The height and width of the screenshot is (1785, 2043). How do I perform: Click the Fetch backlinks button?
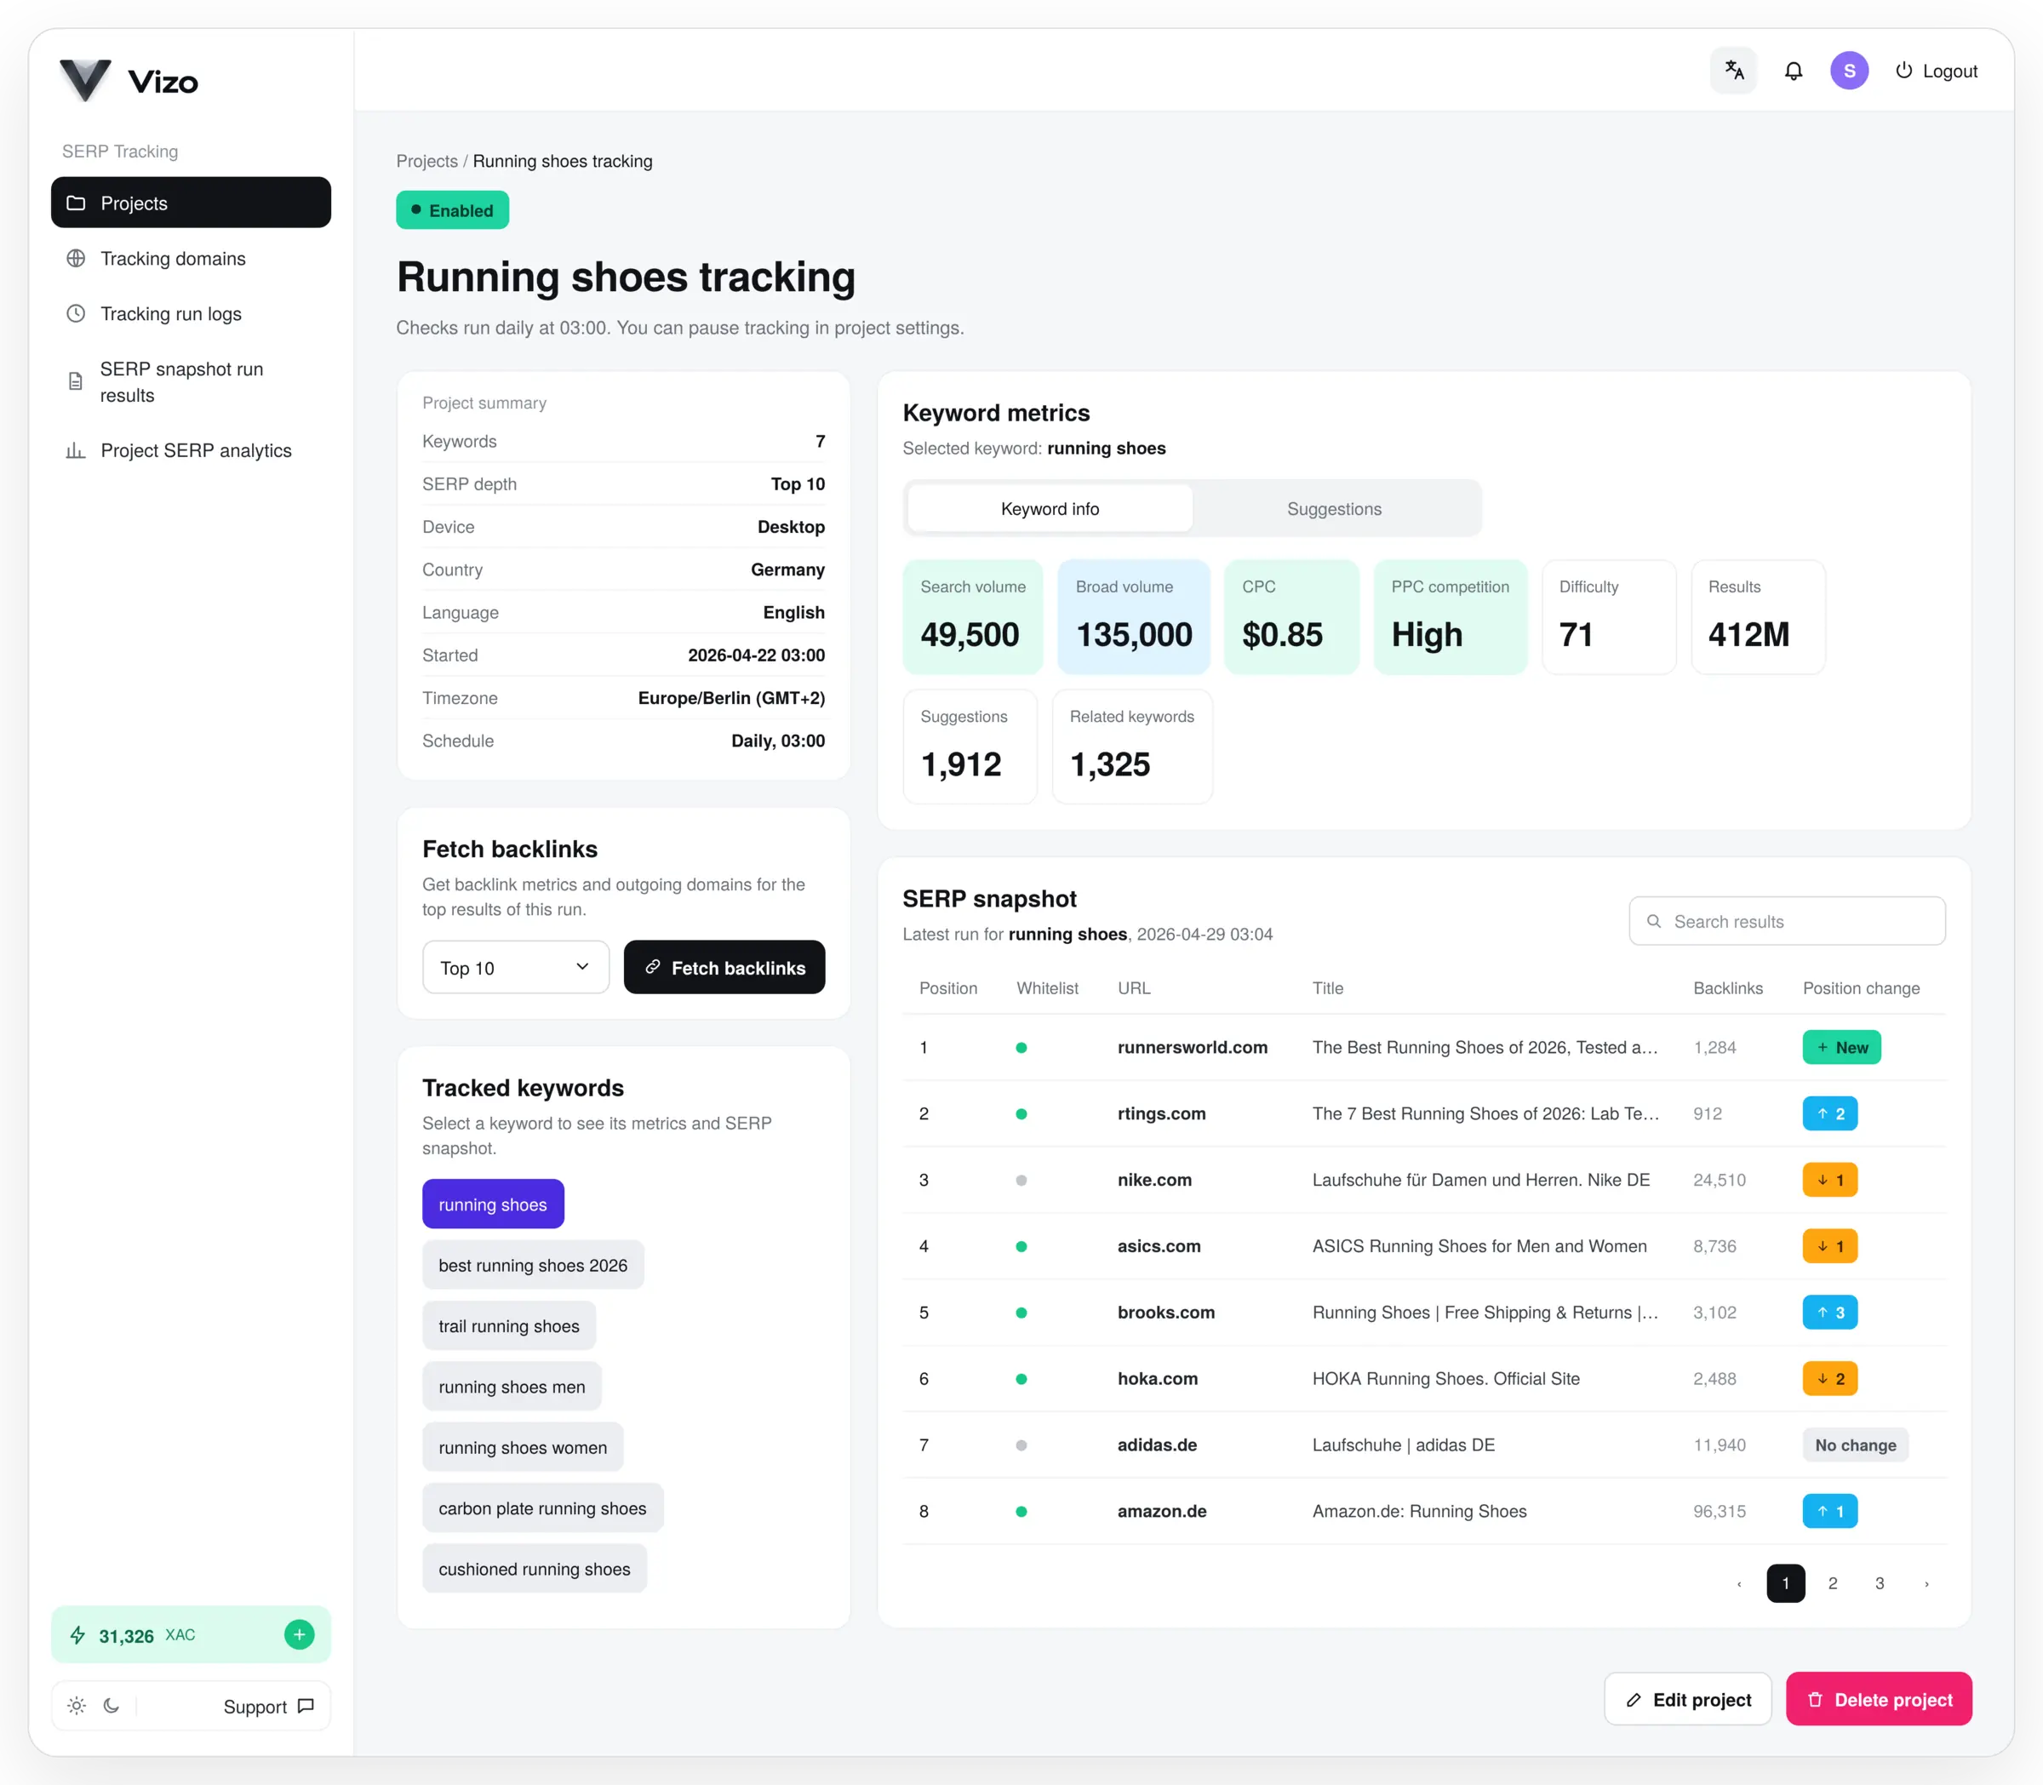pos(724,968)
